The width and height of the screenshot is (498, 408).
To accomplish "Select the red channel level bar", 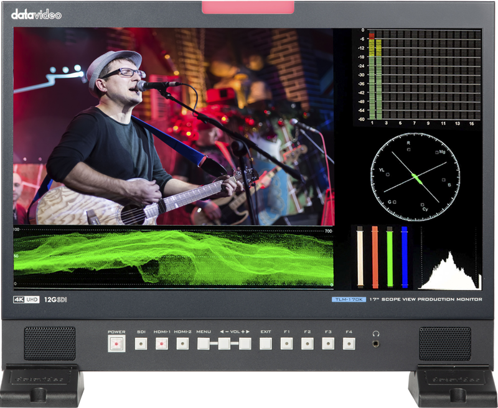I will [x=375, y=257].
